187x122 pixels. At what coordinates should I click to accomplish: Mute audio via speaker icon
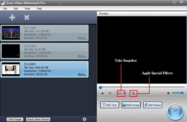pyautogui.click(x=169, y=93)
